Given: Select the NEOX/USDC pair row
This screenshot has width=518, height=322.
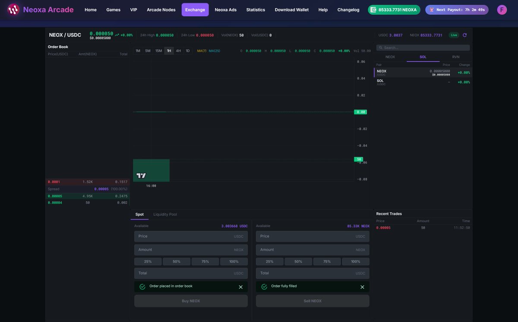Looking at the screenshot, I should point(423,72).
